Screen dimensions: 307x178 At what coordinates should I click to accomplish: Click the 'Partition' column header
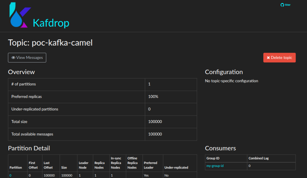pyautogui.click(x=16, y=168)
